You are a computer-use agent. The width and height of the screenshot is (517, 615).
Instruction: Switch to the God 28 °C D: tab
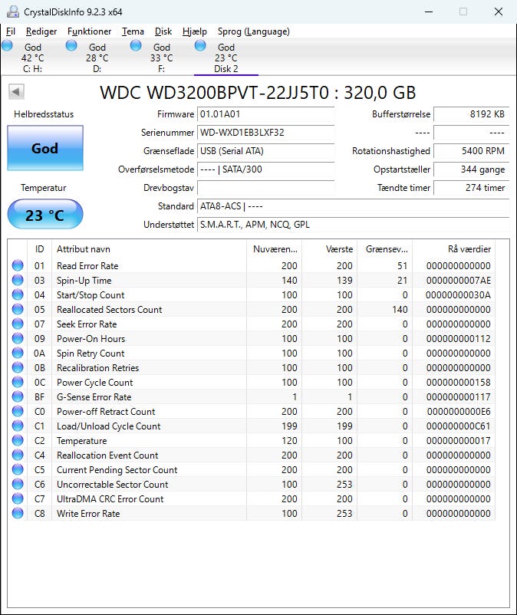[x=97, y=58]
